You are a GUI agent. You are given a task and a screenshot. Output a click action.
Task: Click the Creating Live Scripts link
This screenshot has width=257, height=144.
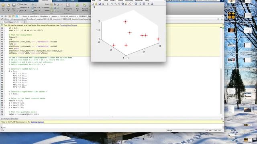coord(68,25)
